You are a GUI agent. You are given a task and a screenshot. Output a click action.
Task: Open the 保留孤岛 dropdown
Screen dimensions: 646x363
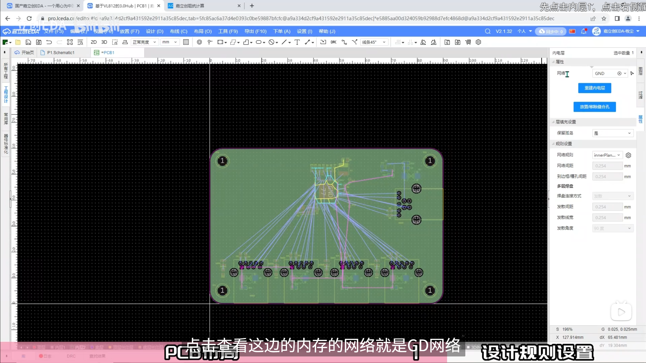[612, 133]
